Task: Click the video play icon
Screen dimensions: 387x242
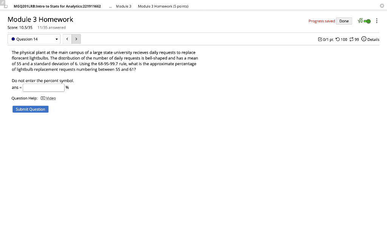Action: click(43, 98)
